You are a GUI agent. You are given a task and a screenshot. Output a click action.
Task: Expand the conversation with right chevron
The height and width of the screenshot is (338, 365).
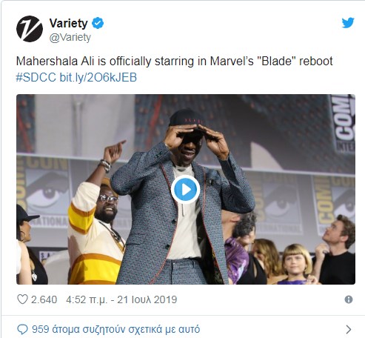click(349, 329)
